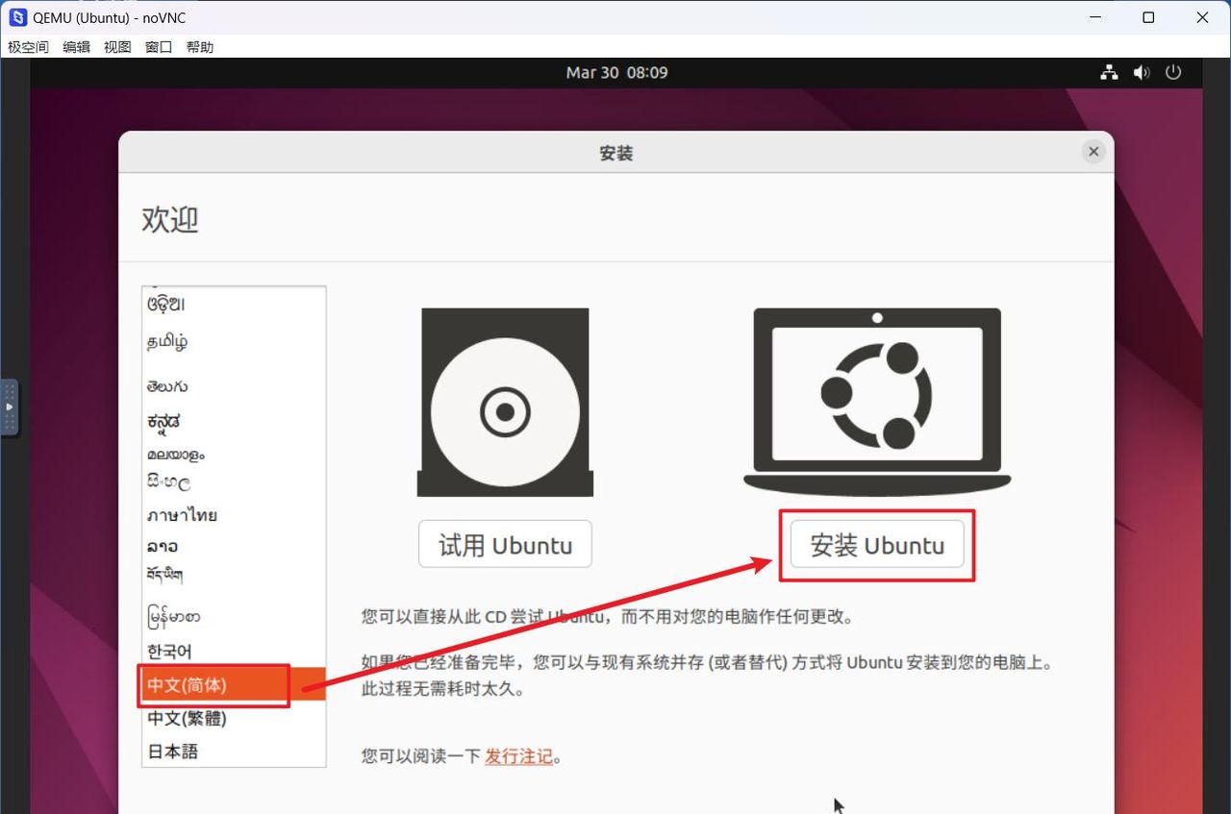Select 한국어 in the language list
This screenshot has height=814, width=1231.
click(234, 652)
